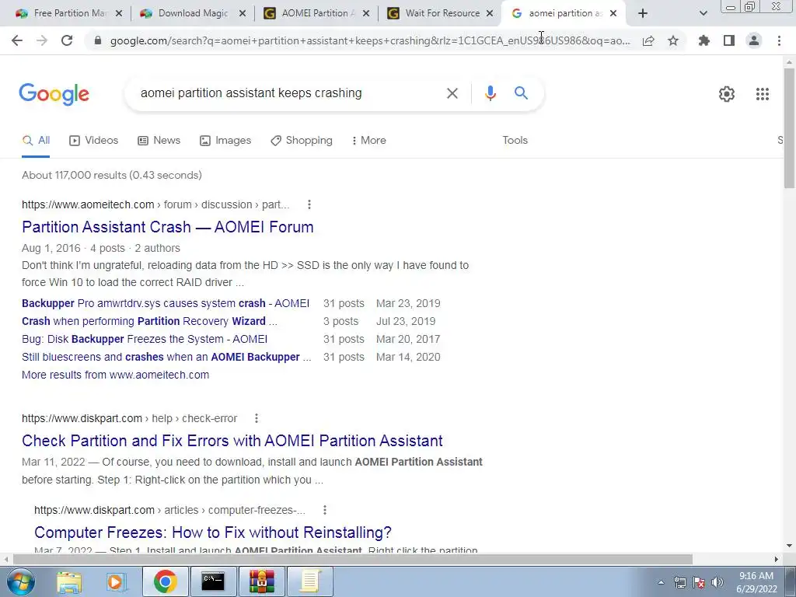This screenshot has height=597, width=796.
Task: Select the All results filter
Action: click(36, 141)
